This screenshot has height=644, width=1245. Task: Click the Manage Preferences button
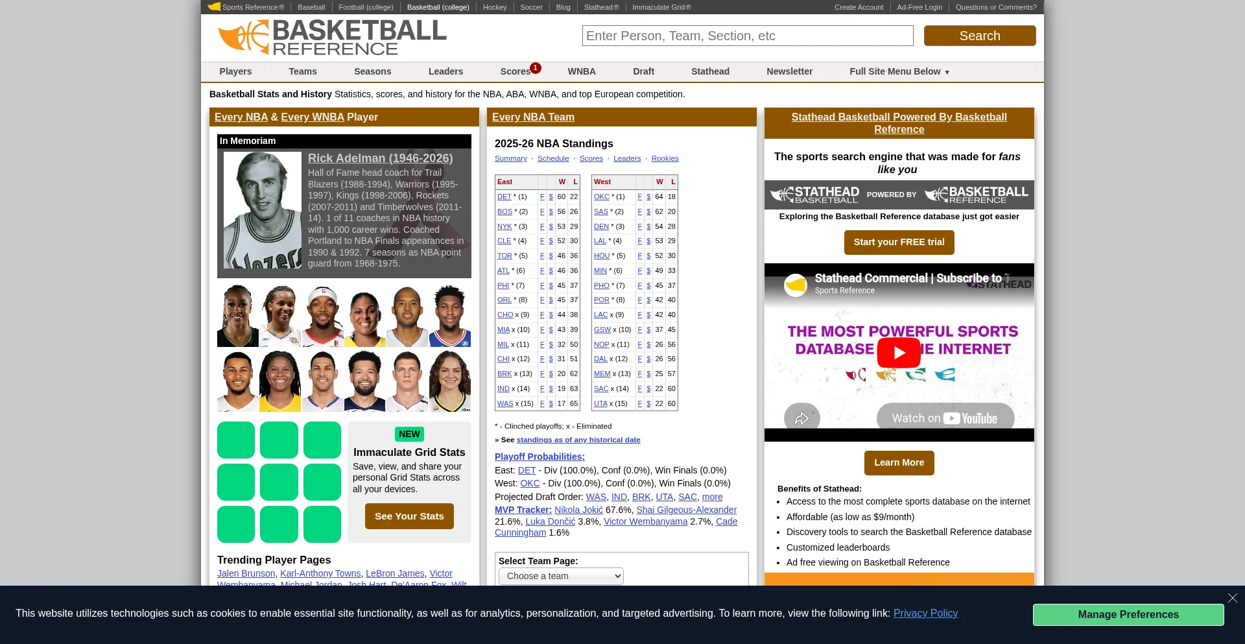[1128, 614]
